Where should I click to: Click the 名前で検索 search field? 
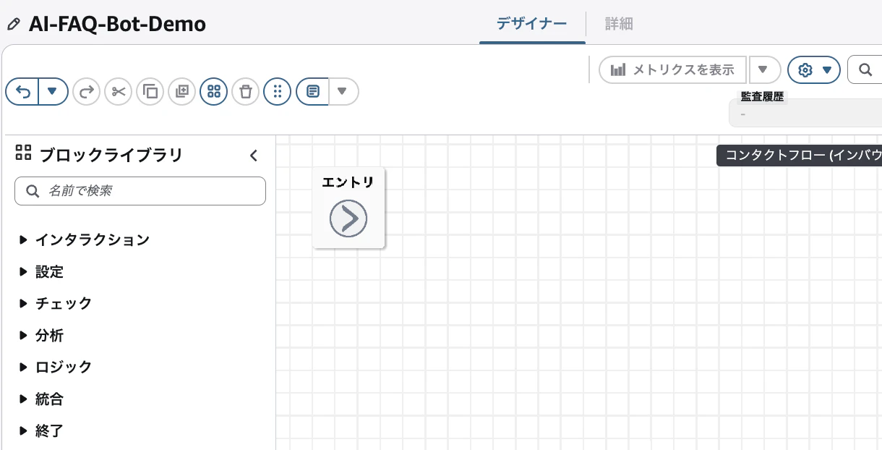click(140, 191)
